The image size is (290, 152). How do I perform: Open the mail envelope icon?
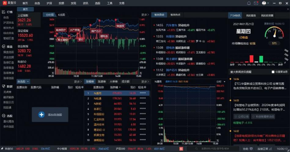pos(256,3)
